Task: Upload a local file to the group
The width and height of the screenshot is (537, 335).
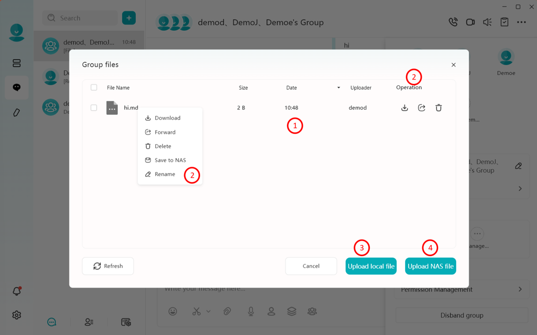Action: [x=371, y=266]
